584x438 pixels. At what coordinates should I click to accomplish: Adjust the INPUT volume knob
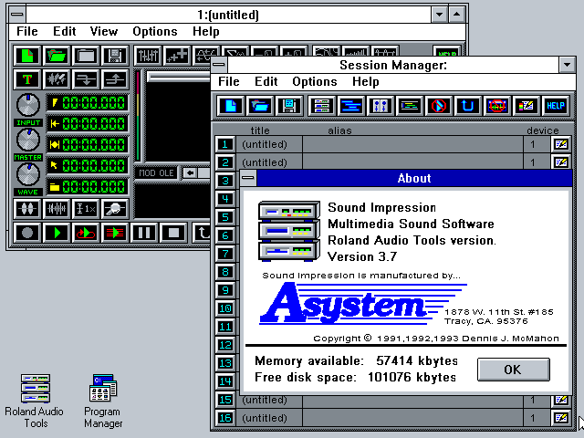[28, 105]
